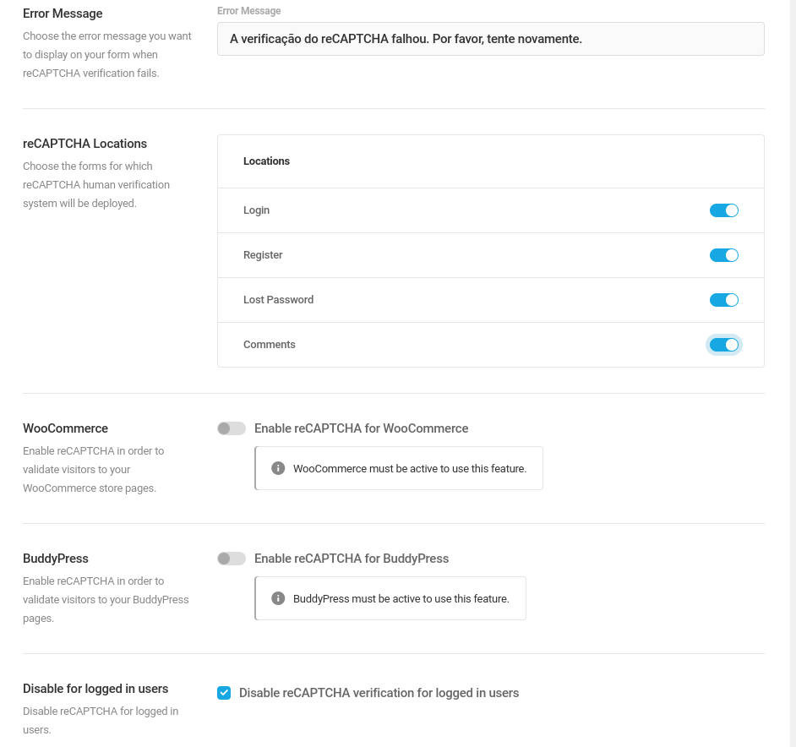The image size is (796, 747).
Task: Click the Comments row label
Action: click(x=269, y=344)
